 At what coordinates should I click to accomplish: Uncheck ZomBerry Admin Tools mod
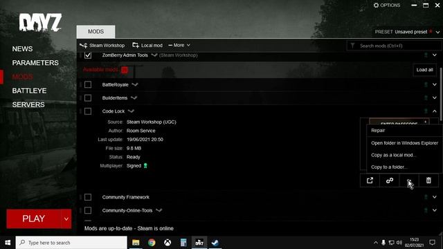[x=88, y=55]
